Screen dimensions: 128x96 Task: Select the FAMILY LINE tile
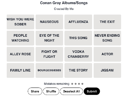pyautogui.click(x=21, y=70)
